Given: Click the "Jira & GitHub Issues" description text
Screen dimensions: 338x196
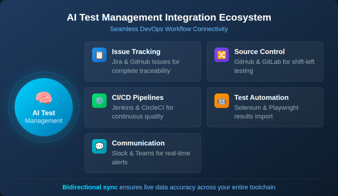Looking at the screenshot, I should (x=146, y=61).
